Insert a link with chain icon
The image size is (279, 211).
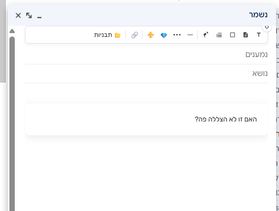coord(135,35)
